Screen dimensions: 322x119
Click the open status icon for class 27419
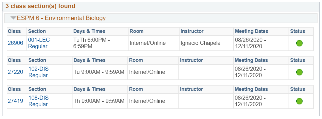(x=299, y=101)
